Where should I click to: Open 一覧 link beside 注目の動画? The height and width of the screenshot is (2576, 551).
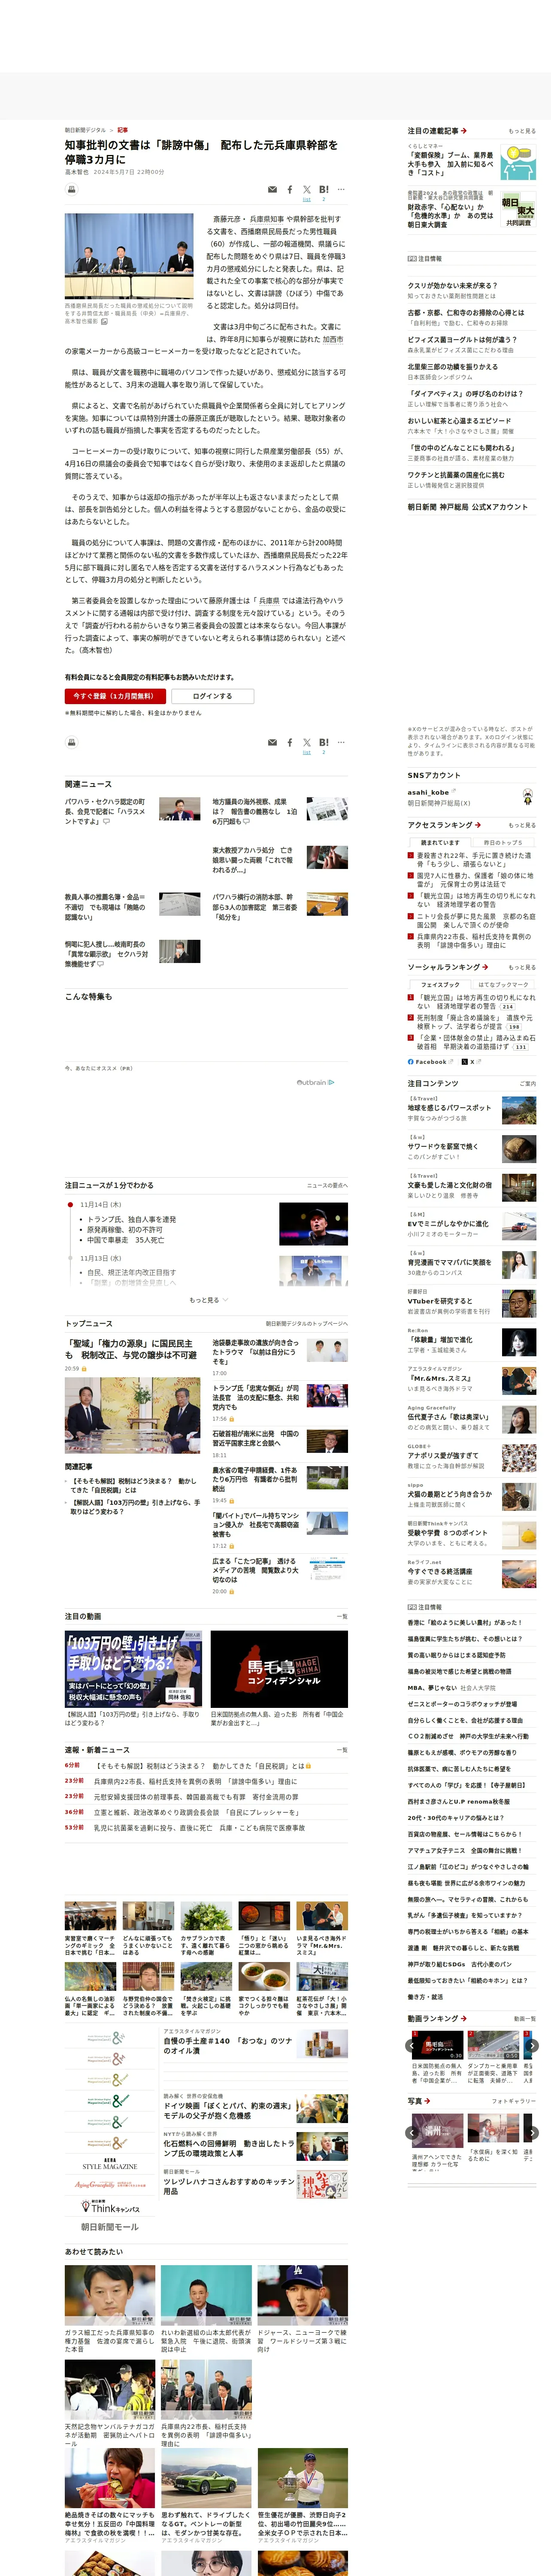pos(342,1616)
